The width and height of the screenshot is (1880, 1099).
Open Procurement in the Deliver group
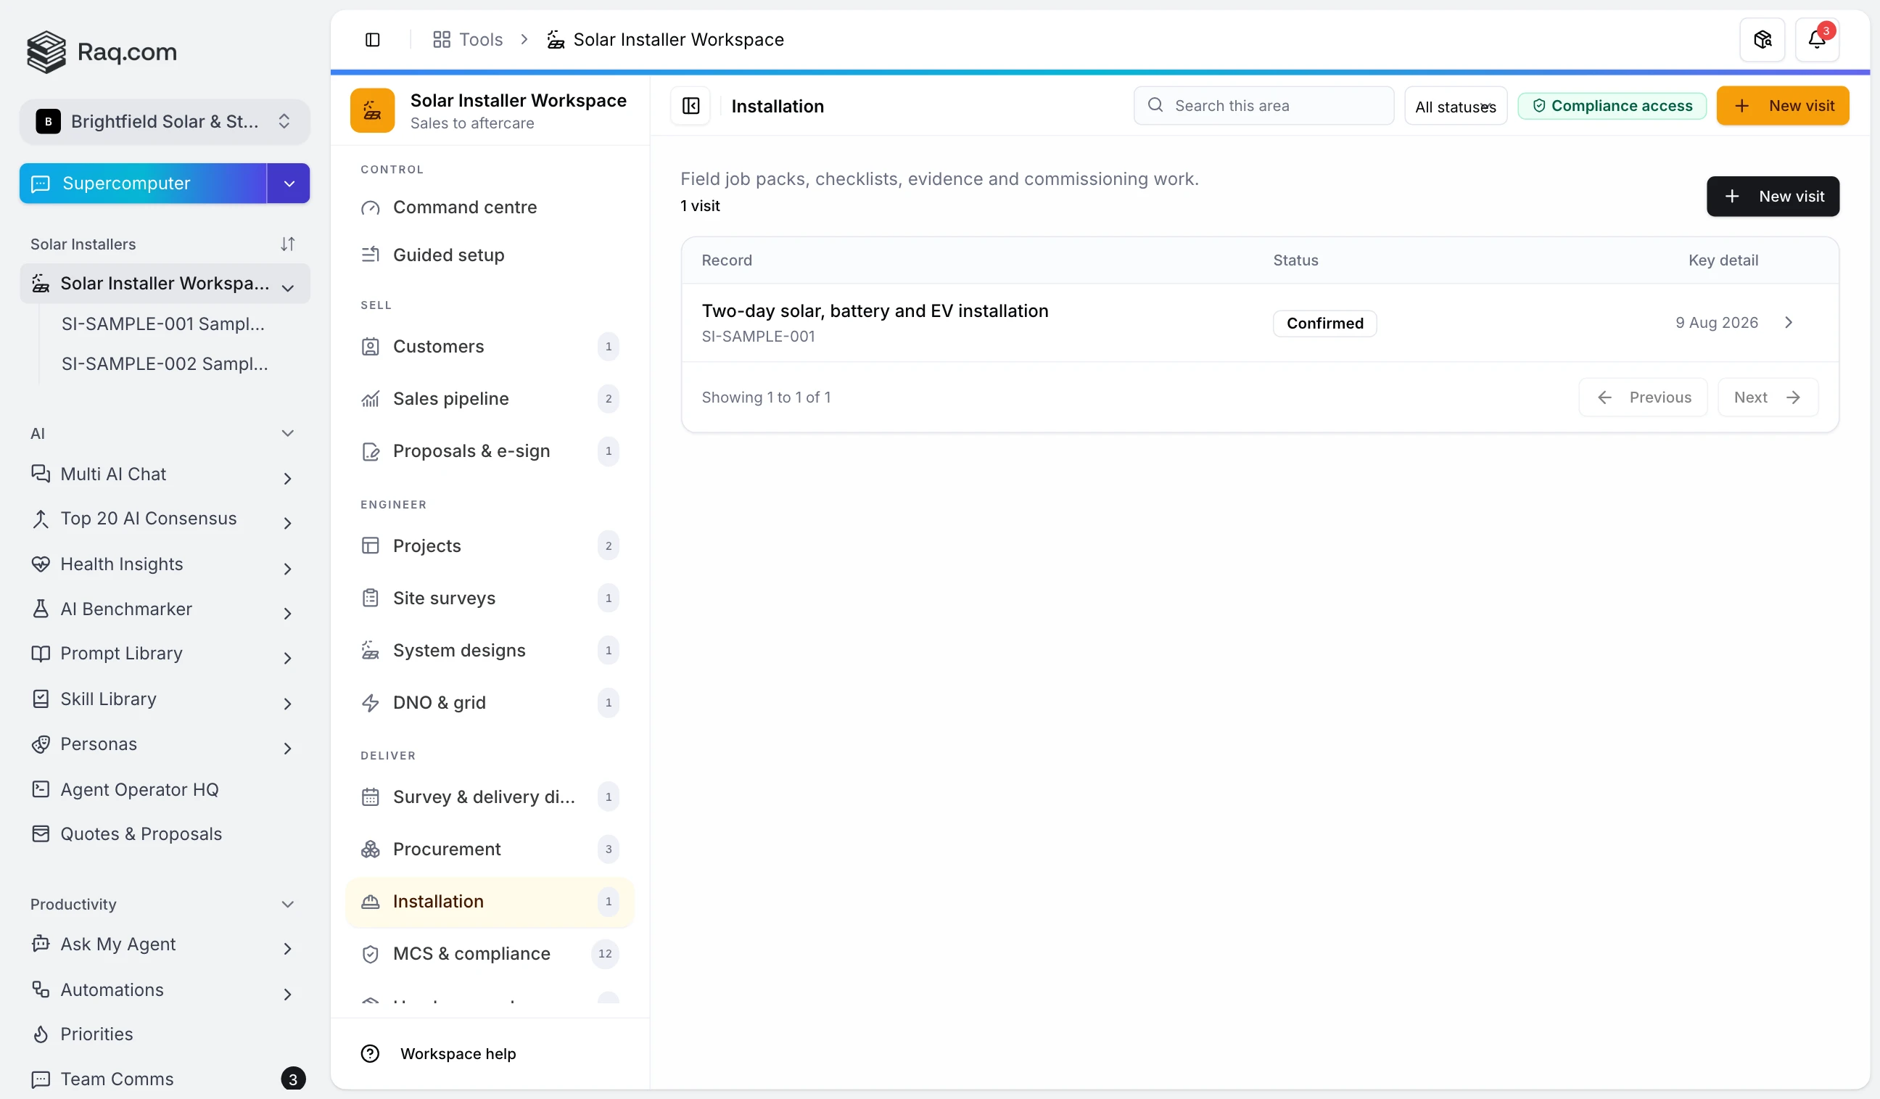490,849
